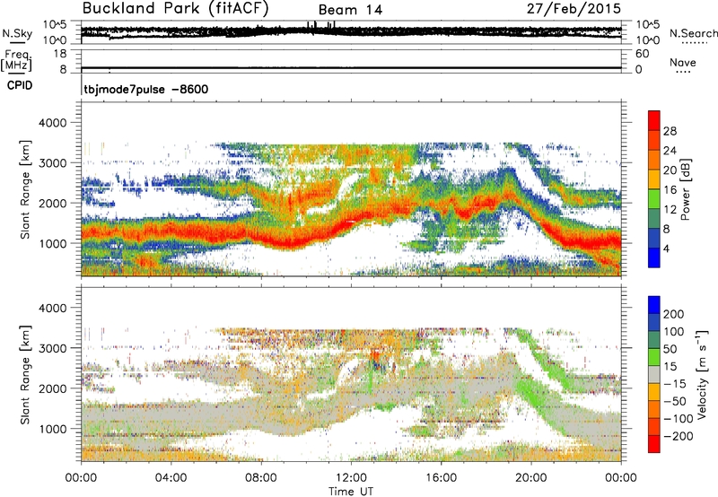Click the "04:00" time tick label
This screenshot has width=718, height=497.
pyautogui.click(x=171, y=477)
